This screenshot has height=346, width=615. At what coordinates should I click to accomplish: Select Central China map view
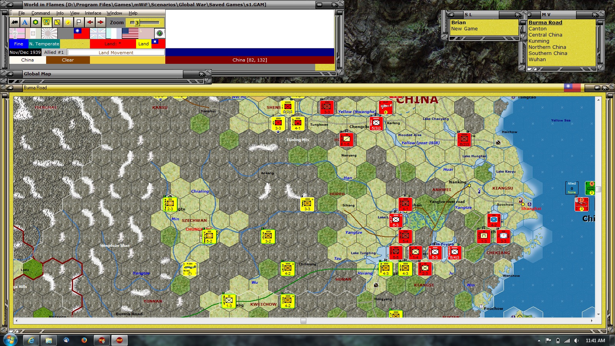(545, 35)
